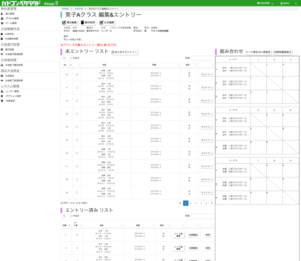
Task: Click the ユーザー管理 user icon
Action: [2, 91]
